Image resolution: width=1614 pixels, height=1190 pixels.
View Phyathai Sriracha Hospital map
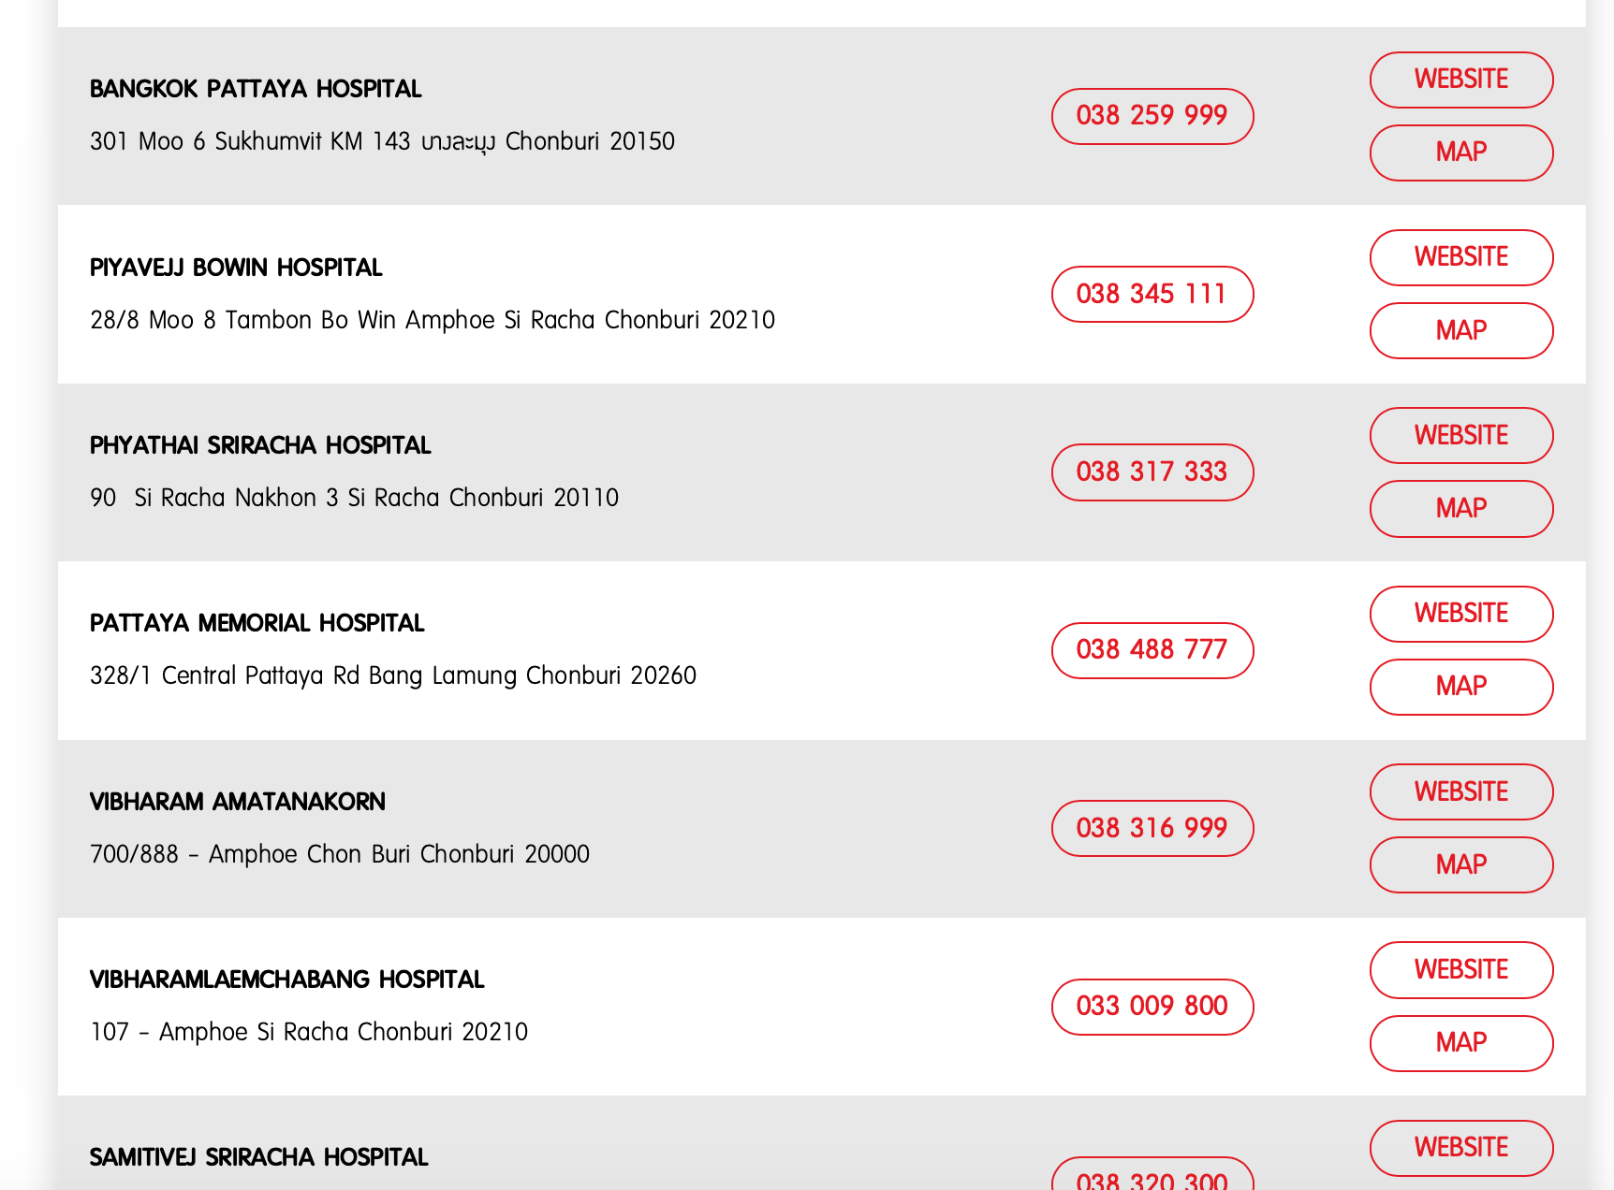[x=1460, y=509]
